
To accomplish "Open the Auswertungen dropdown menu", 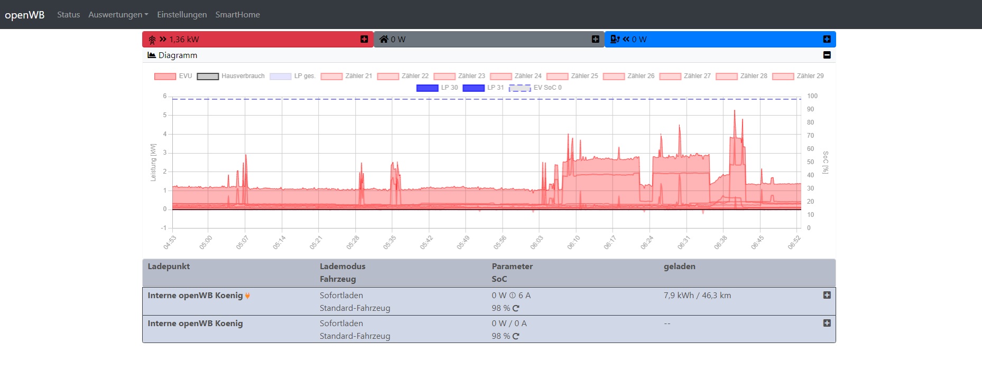I will [x=118, y=15].
